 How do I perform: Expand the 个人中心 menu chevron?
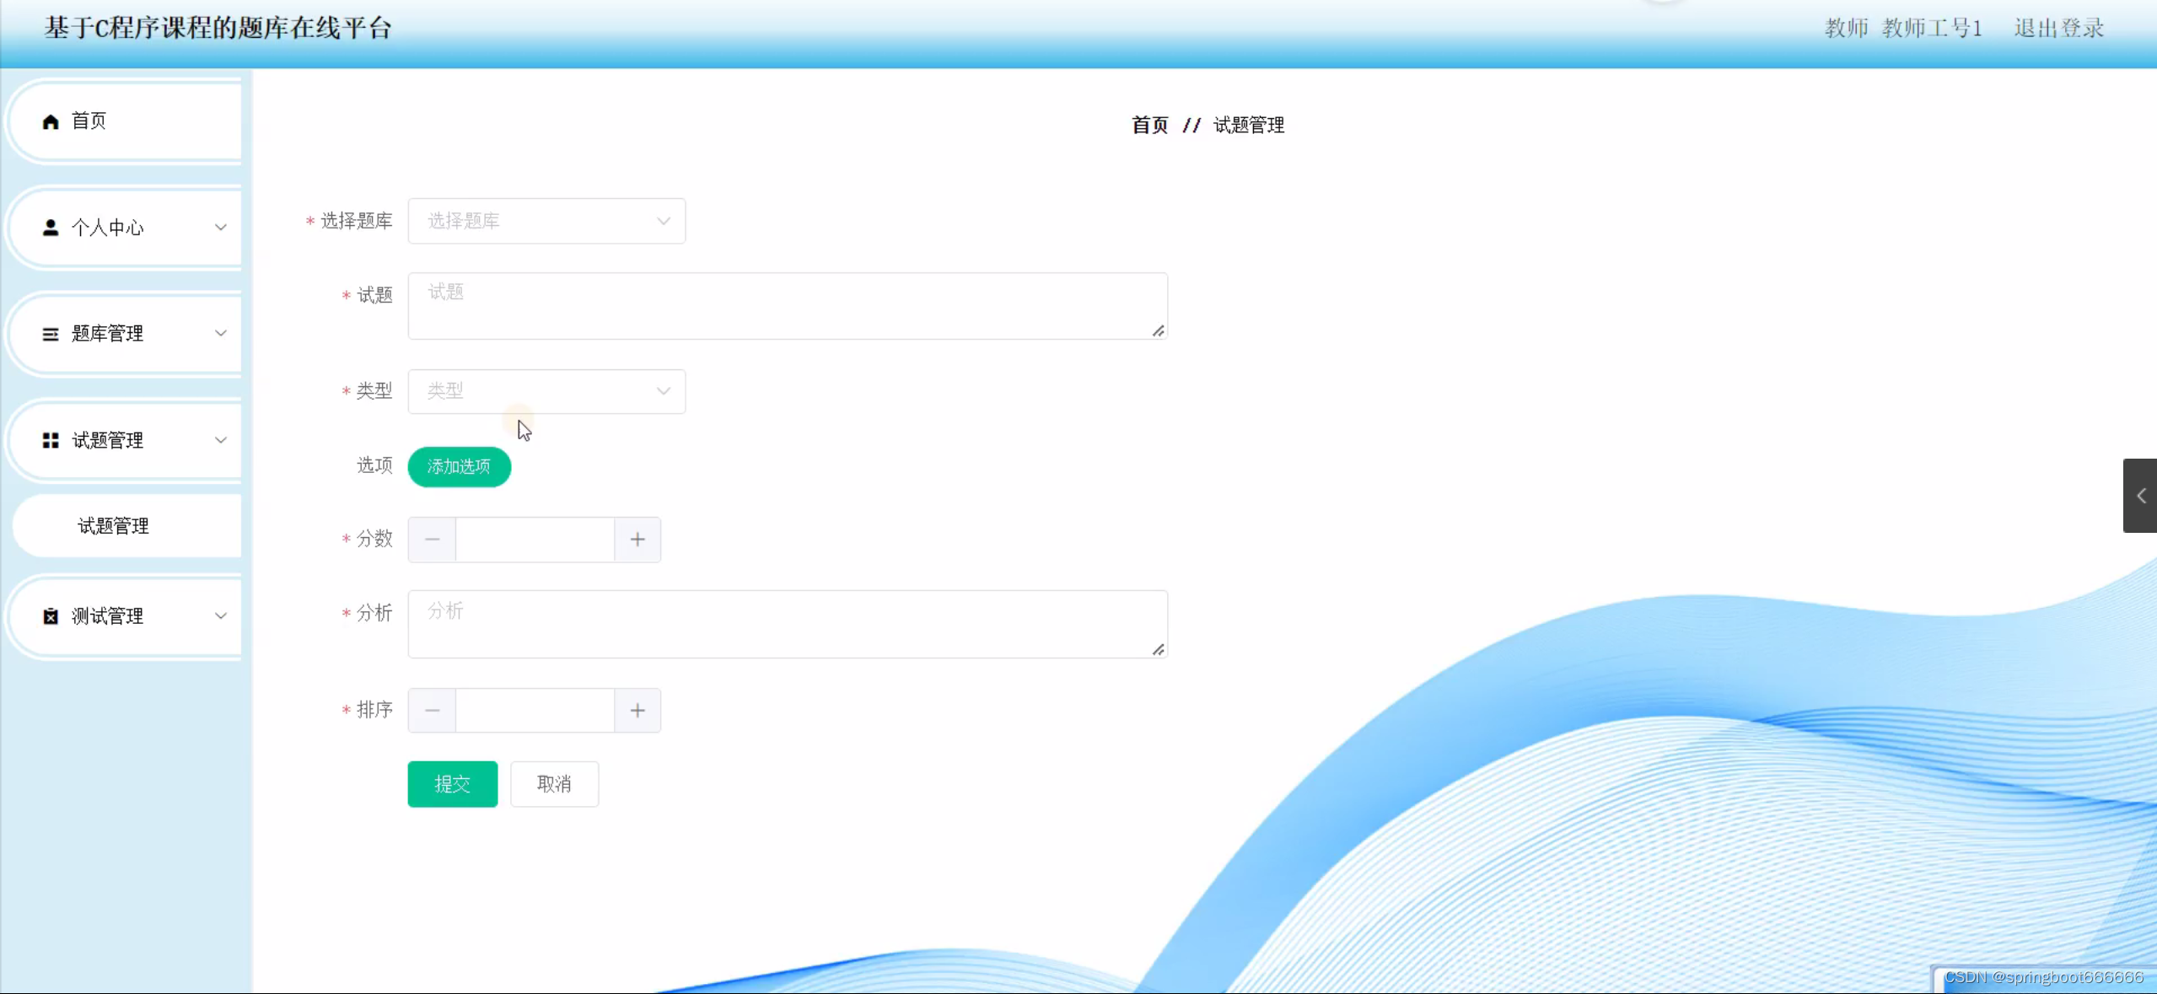coord(221,228)
